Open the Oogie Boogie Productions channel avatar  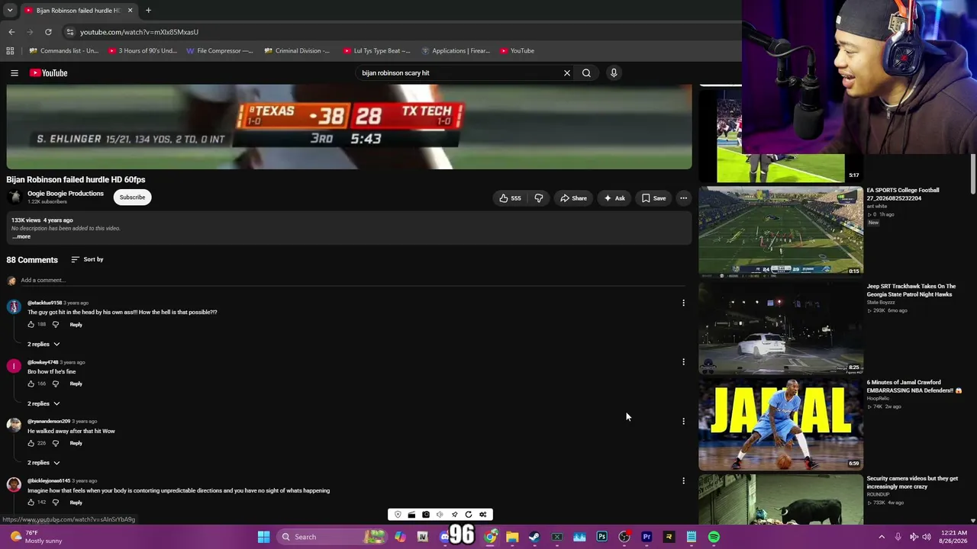point(15,197)
